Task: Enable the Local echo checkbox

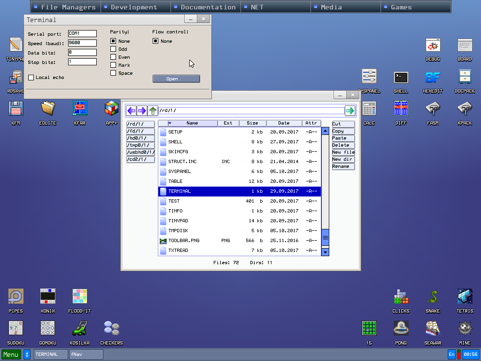Action: point(31,78)
